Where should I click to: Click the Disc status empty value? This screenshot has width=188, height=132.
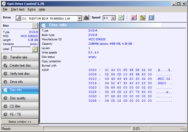click(x=92, y=57)
